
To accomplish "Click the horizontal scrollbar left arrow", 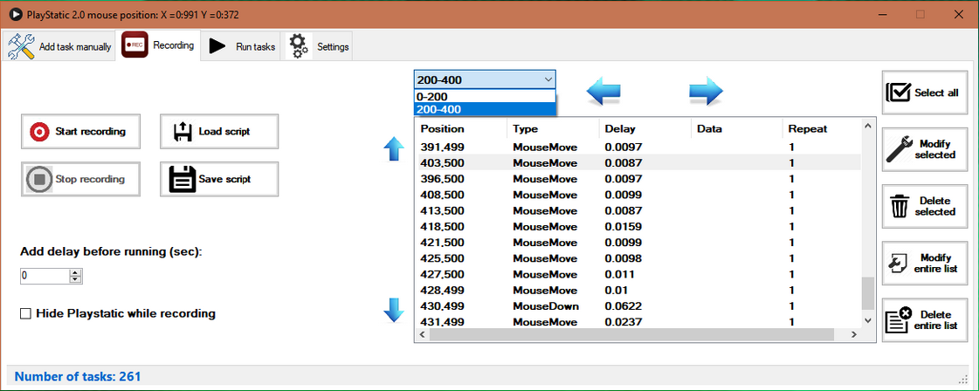I will [x=422, y=335].
